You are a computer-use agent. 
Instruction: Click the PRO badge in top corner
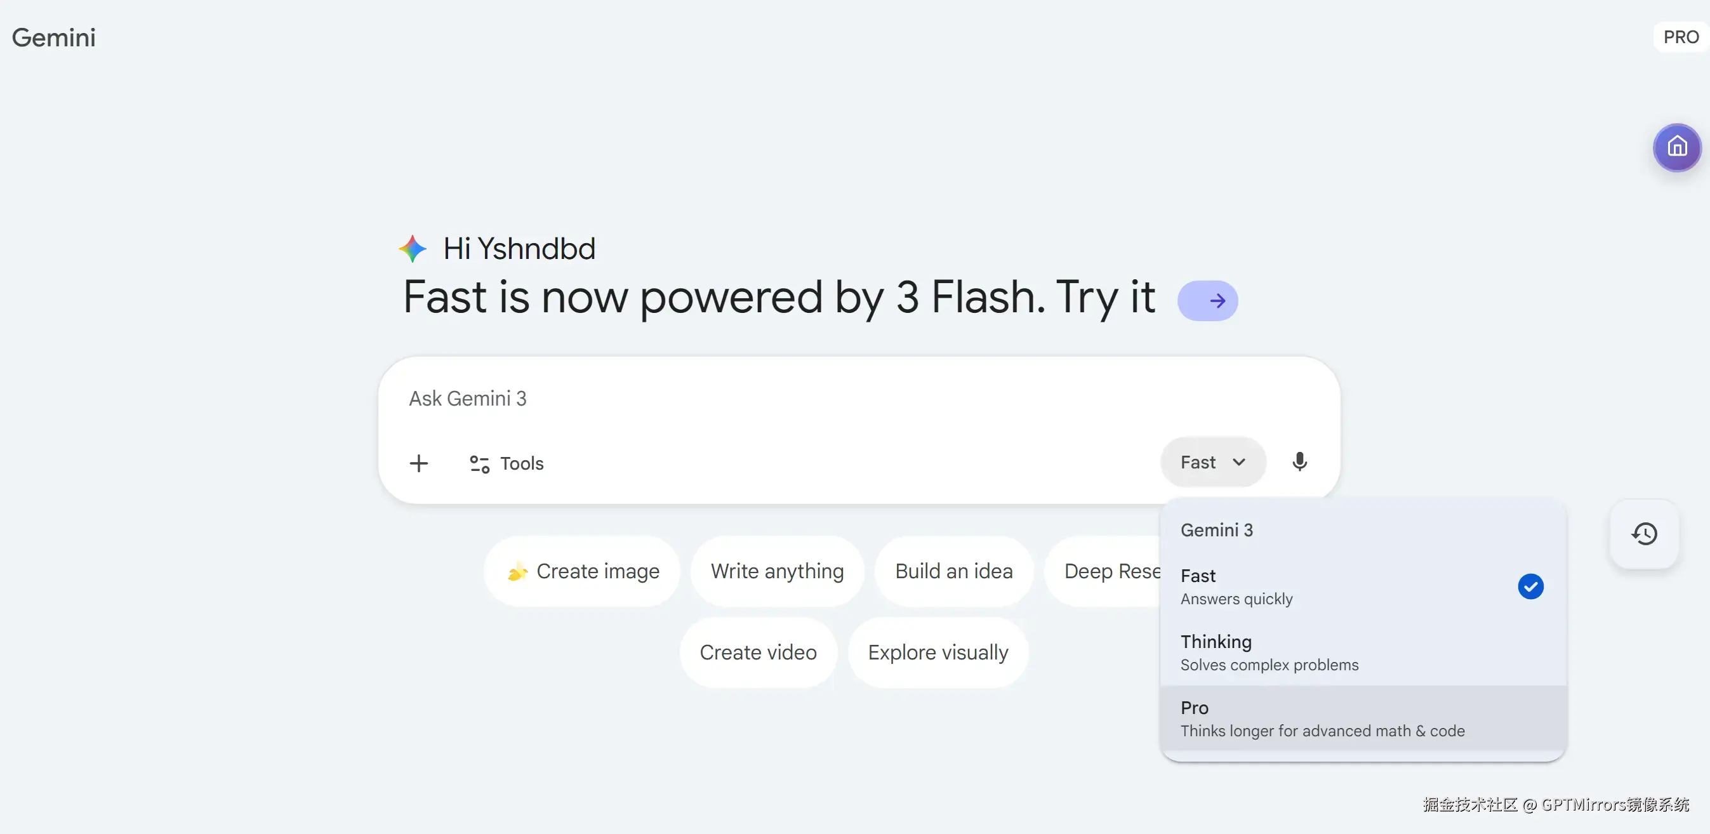coord(1680,37)
